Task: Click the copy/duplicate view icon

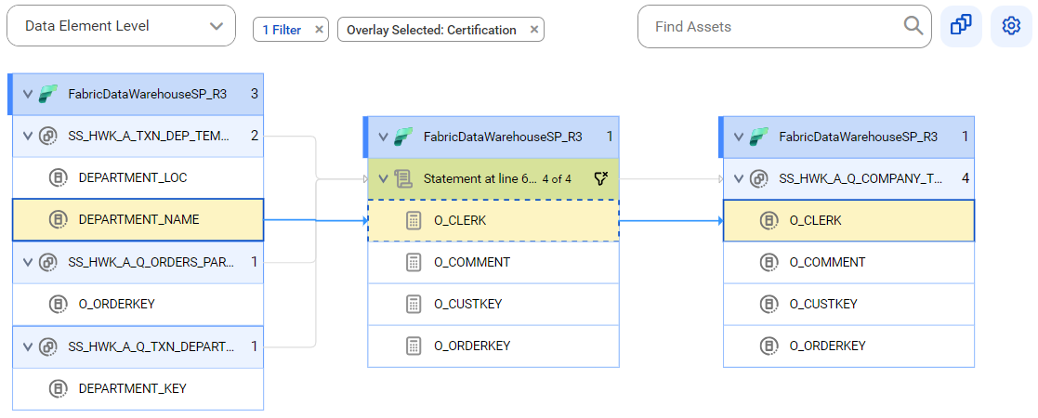Action: coord(961,26)
